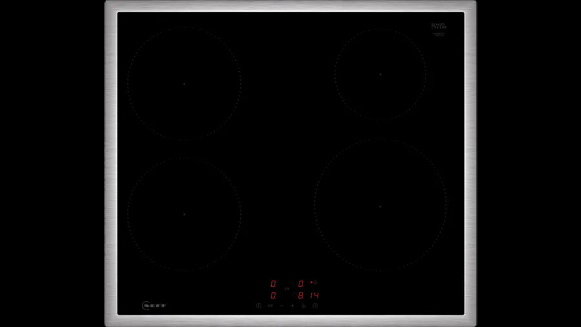Click the center of top-left cooking zone

184,83
